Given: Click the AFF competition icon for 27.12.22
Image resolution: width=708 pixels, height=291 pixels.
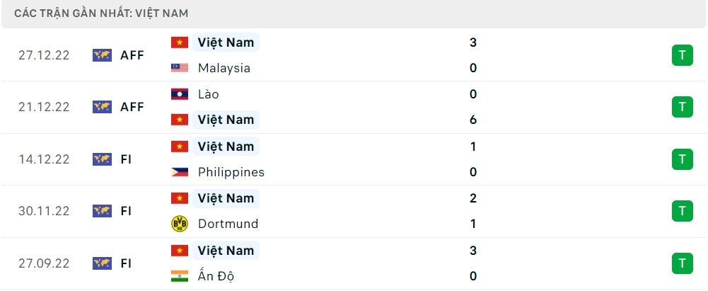Looking at the screenshot, I should [x=103, y=55].
